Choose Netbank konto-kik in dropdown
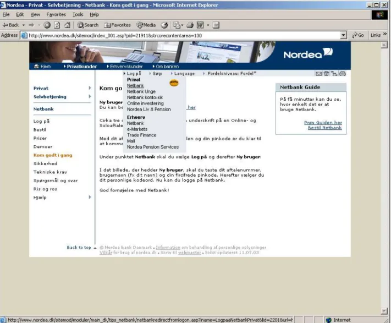Viewport: 391px width, 323px height. click(145, 97)
